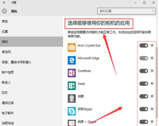Click the Sway label text
The image size is (159, 126).
pyautogui.click(x=81, y=84)
